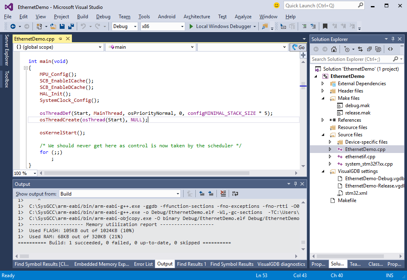Image resolution: width=407 pixels, height=280 pixels.
Task: Toggle auto-hide pin on Solution Explorer
Action: [393, 39]
